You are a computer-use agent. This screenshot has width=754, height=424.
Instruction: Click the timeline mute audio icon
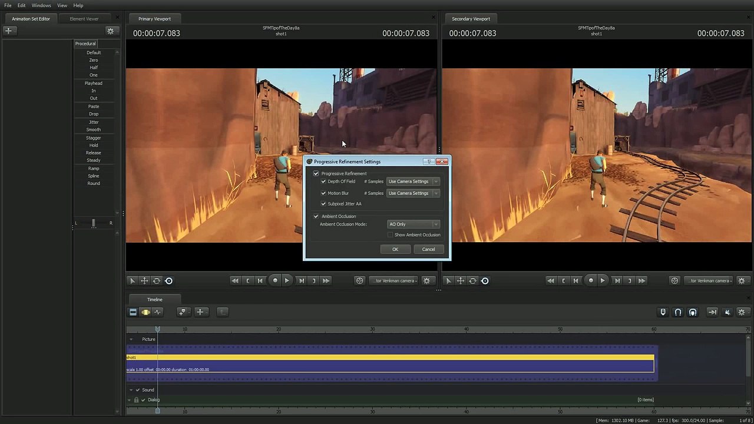727,312
